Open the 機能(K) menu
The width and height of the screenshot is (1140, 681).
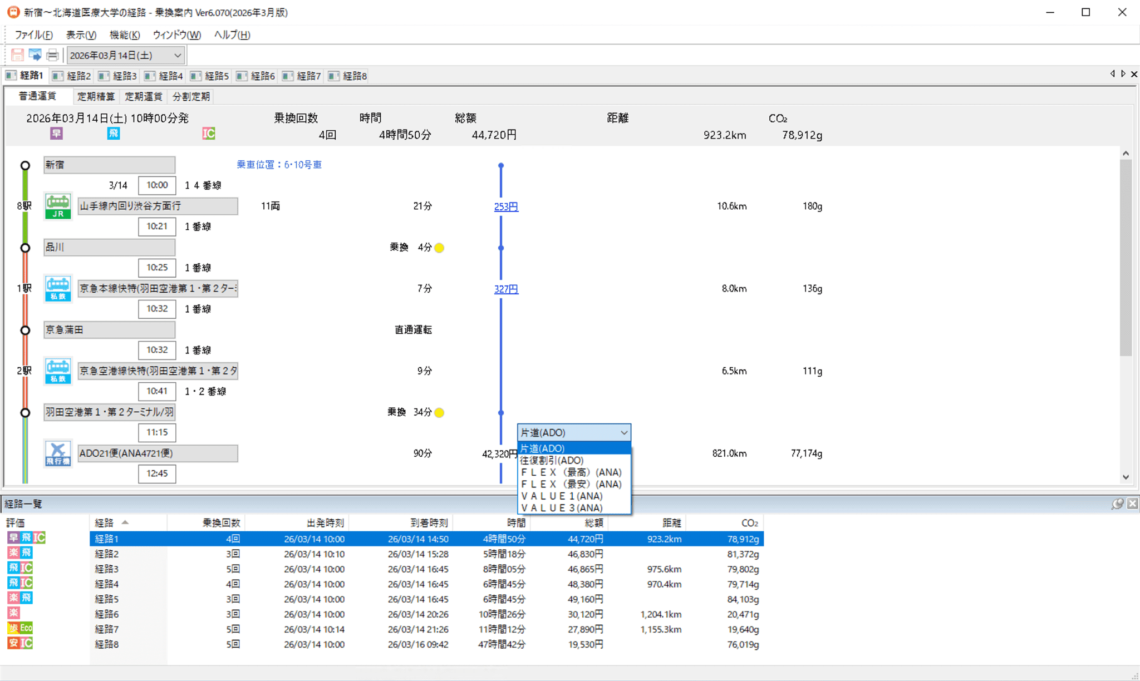click(x=124, y=34)
